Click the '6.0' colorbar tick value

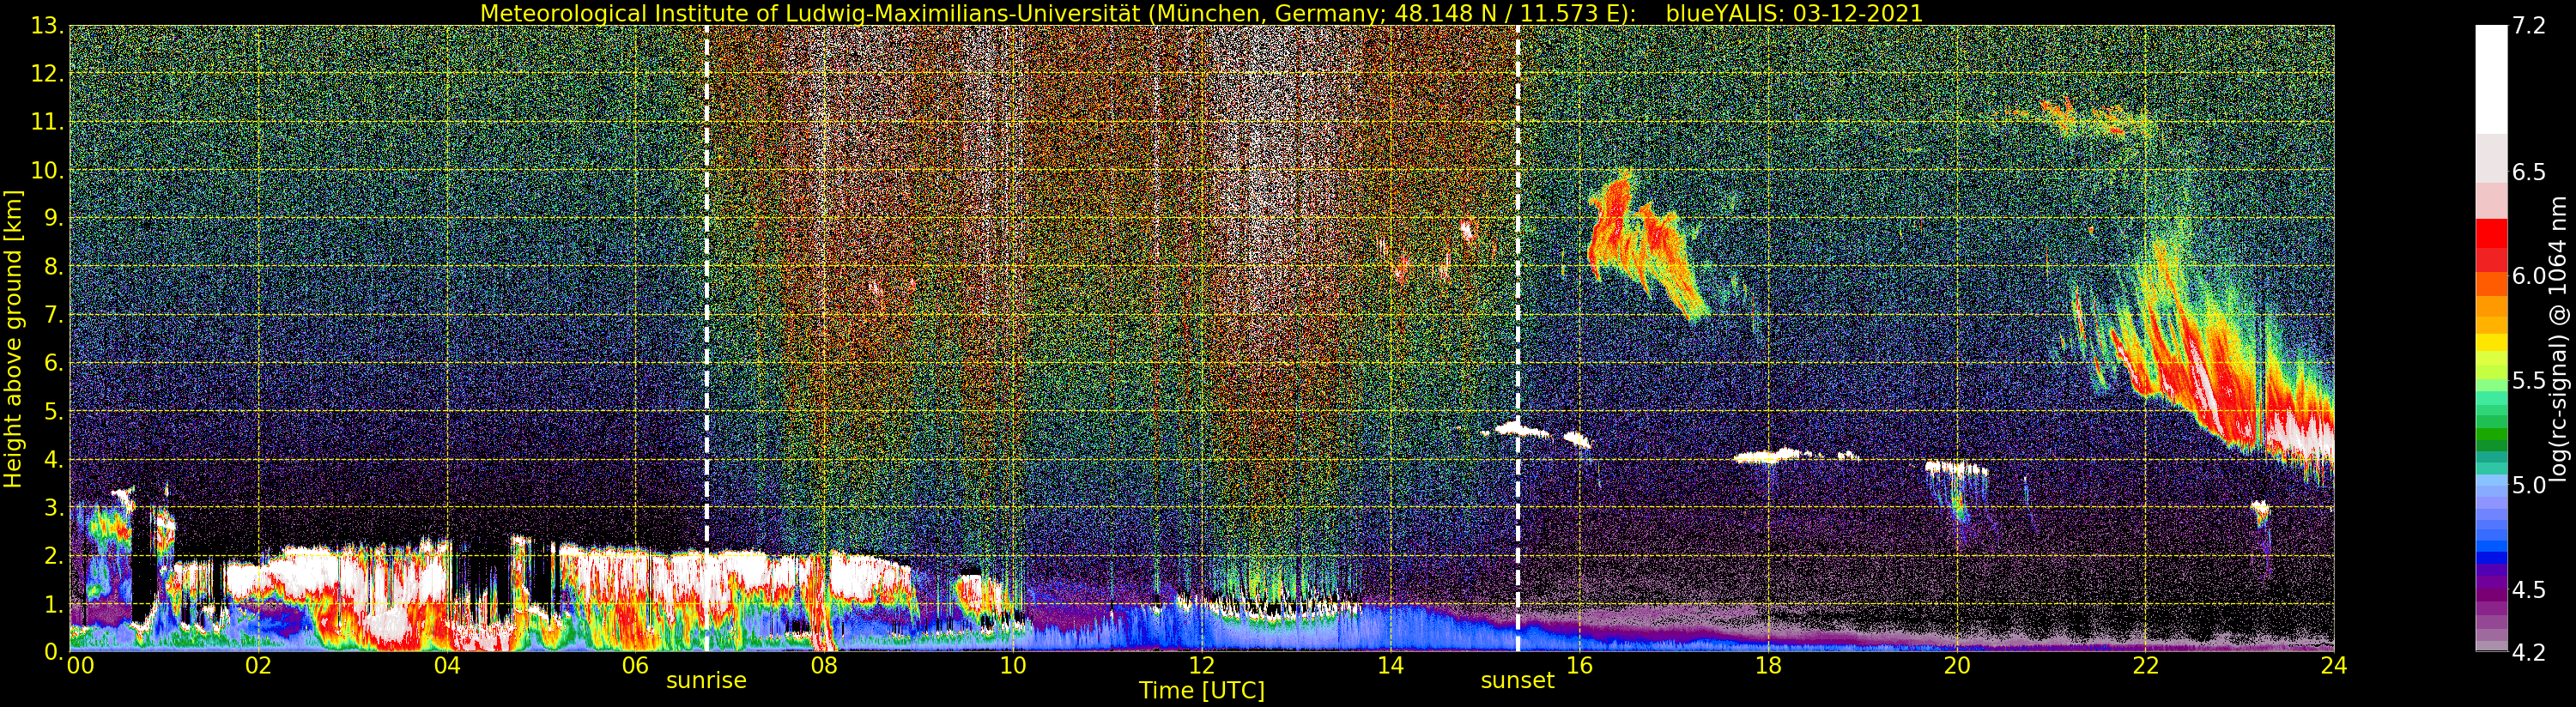tap(2529, 277)
